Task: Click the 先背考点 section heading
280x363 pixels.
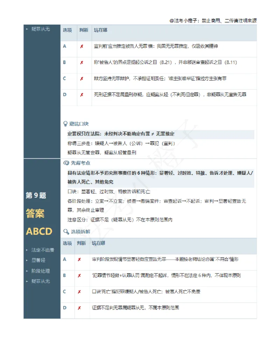Action: pyautogui.click(x=80, y=163)
